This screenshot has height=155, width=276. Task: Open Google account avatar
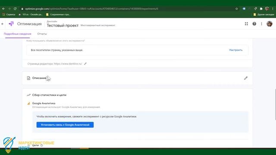[x=270, y=24]
